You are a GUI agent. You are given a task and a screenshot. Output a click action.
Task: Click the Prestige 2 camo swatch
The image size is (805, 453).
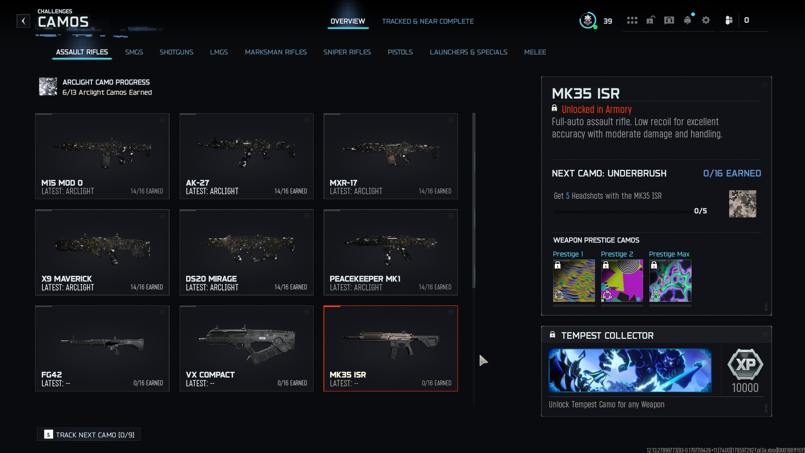tap(622, 281)
